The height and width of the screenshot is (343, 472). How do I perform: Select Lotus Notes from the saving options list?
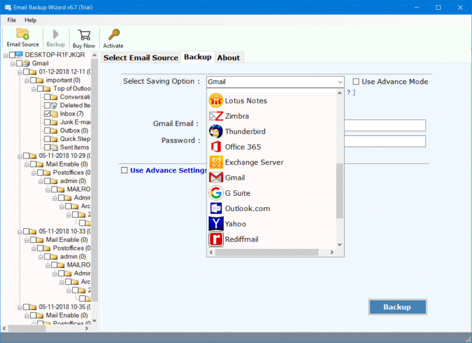pyautogui.click(x=245, y=100)
